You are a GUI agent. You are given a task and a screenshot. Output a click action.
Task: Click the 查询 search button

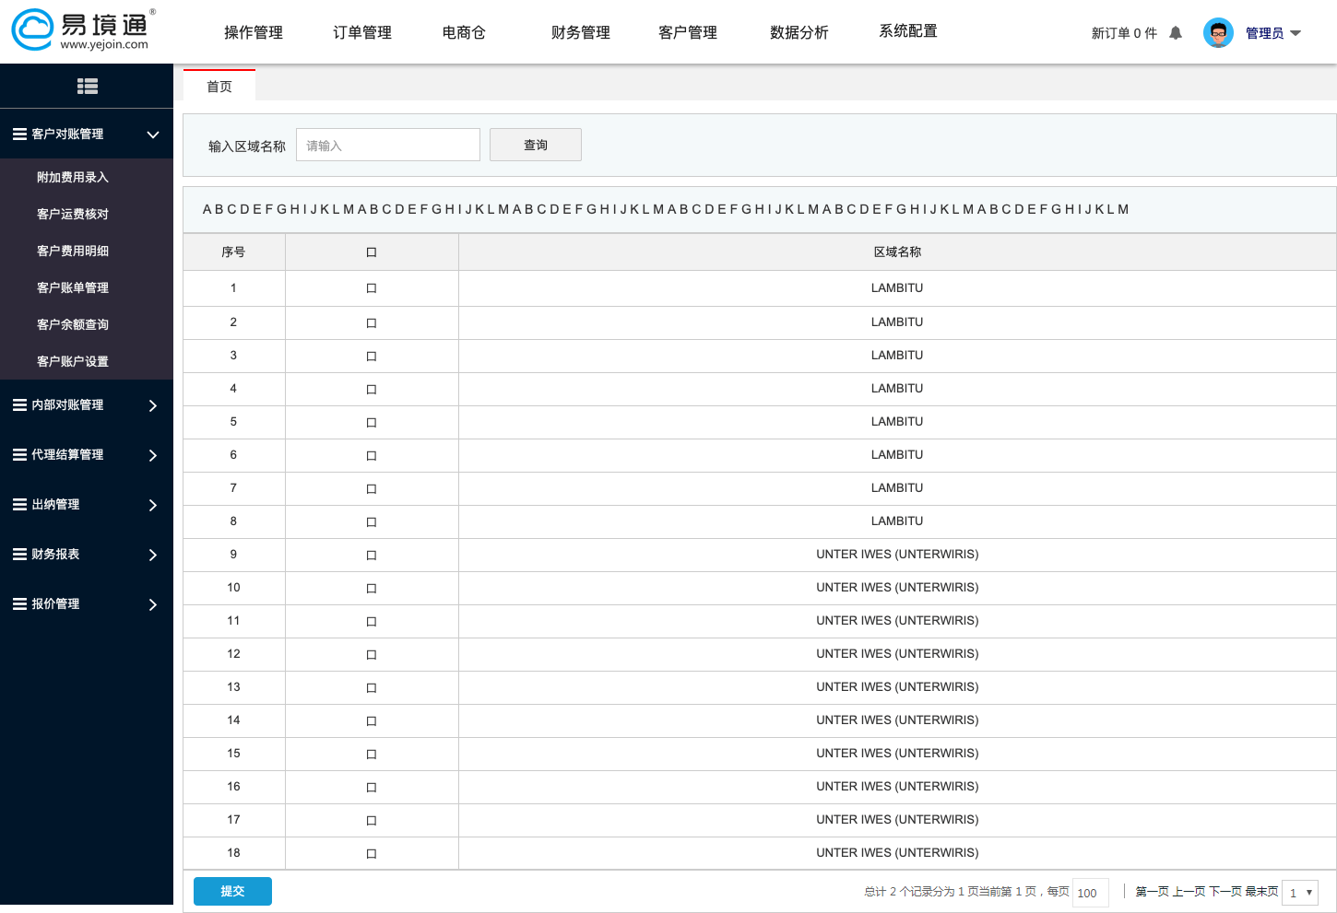[536, 145]
